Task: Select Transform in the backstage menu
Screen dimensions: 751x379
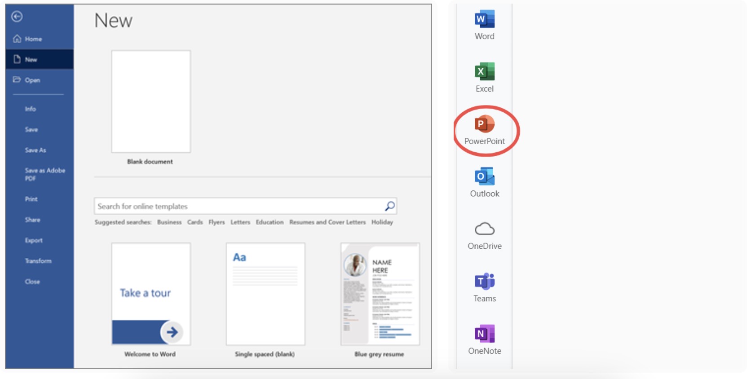Action: click(38, 261)
